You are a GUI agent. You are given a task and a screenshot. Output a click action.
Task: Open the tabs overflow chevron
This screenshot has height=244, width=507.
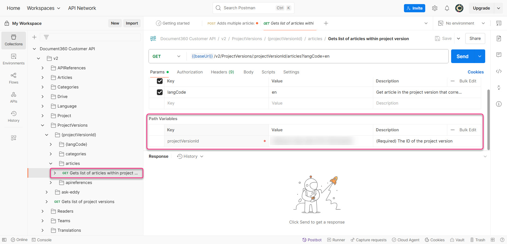[426, 23]
